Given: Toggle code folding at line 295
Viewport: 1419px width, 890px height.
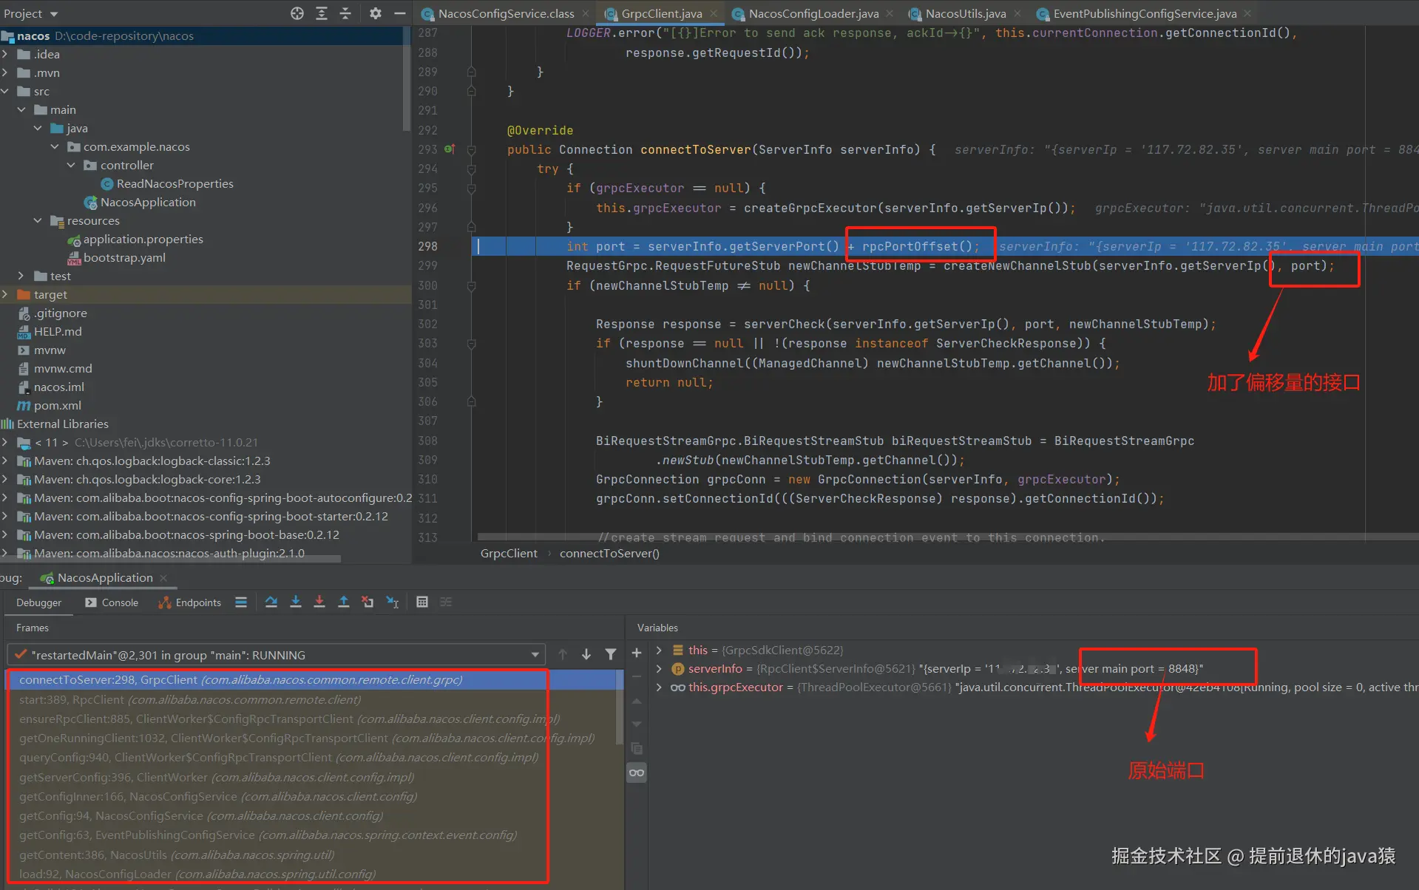Looking at the screenshot, I should [x=471, y=188].
